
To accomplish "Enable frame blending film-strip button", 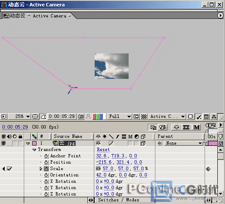I will [x=186, y=127].
